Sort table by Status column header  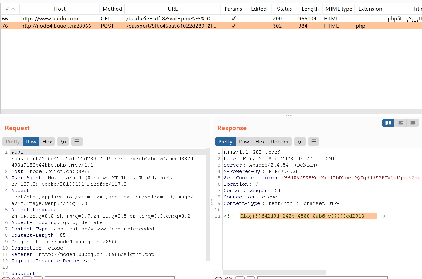pos(284,9)
